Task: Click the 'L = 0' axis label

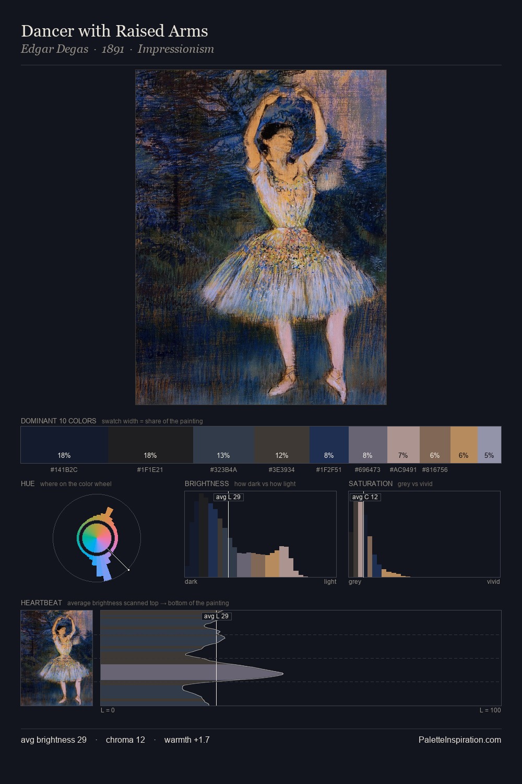Action: pyautogui.click(x=108, y=710)
